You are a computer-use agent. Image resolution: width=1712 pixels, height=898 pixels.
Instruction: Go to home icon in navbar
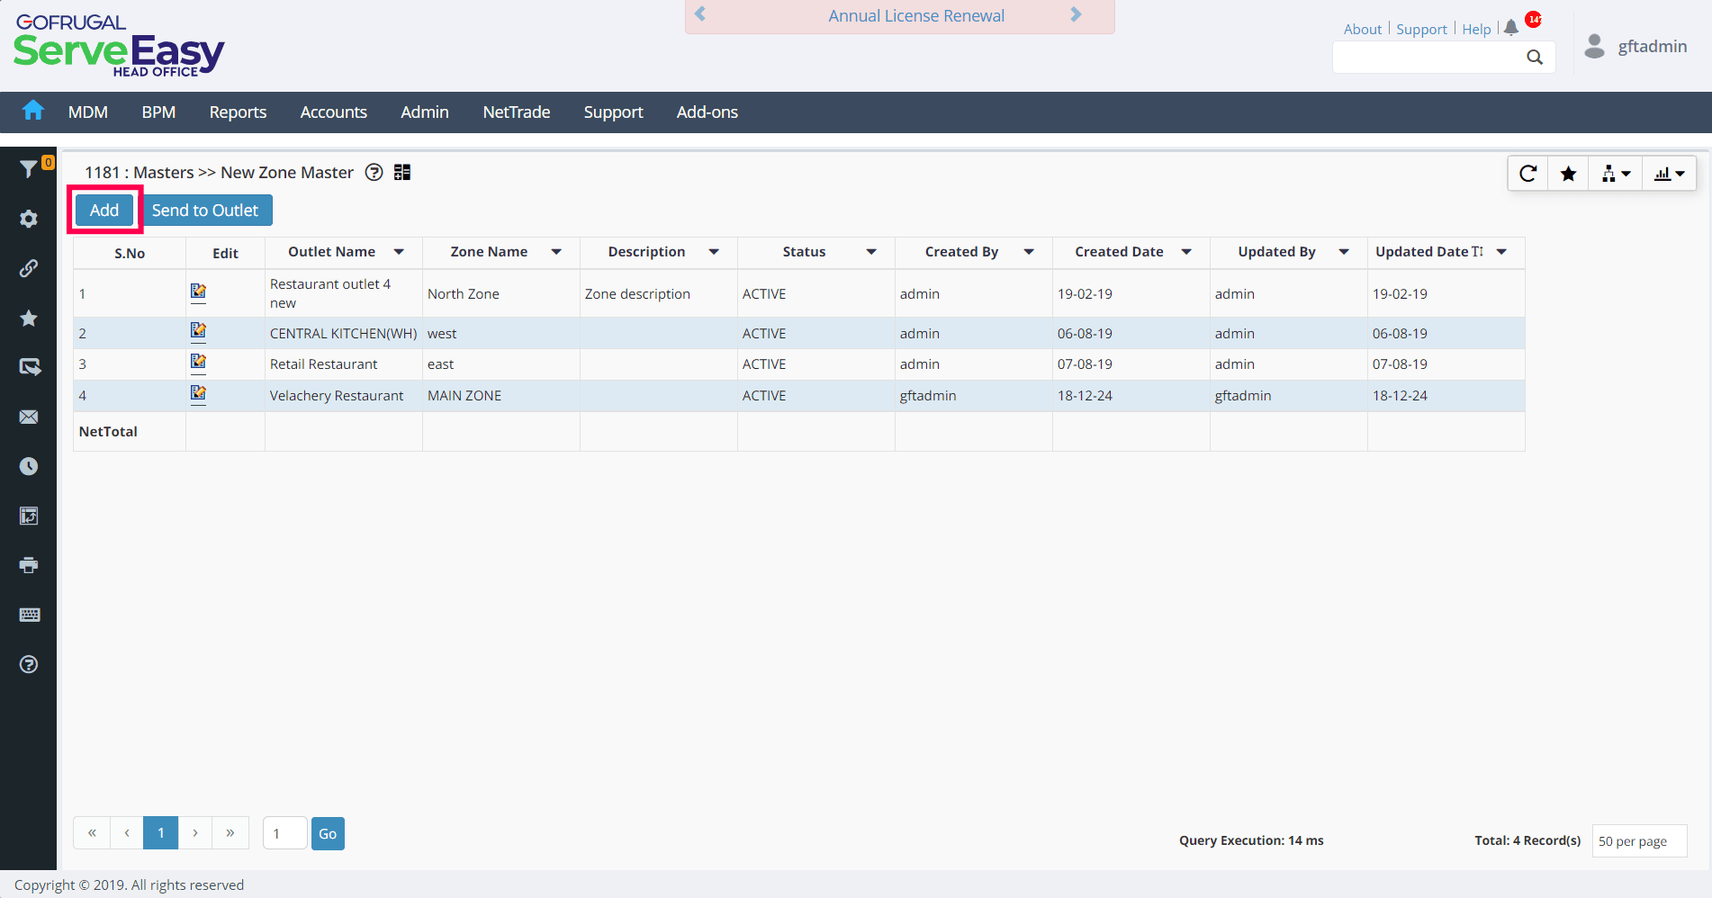tap(33, 111)
